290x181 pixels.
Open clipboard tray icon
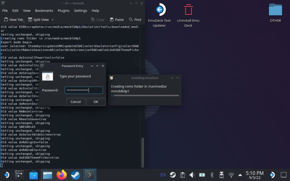point(183,175)
